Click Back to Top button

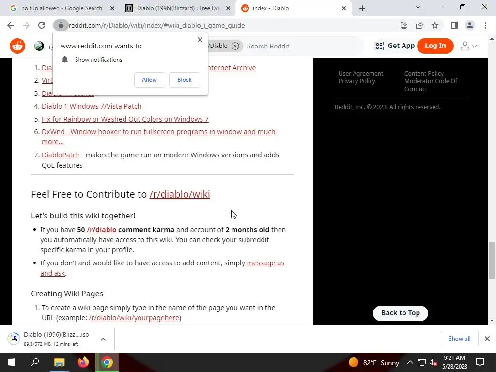click(x=401, y=313)
